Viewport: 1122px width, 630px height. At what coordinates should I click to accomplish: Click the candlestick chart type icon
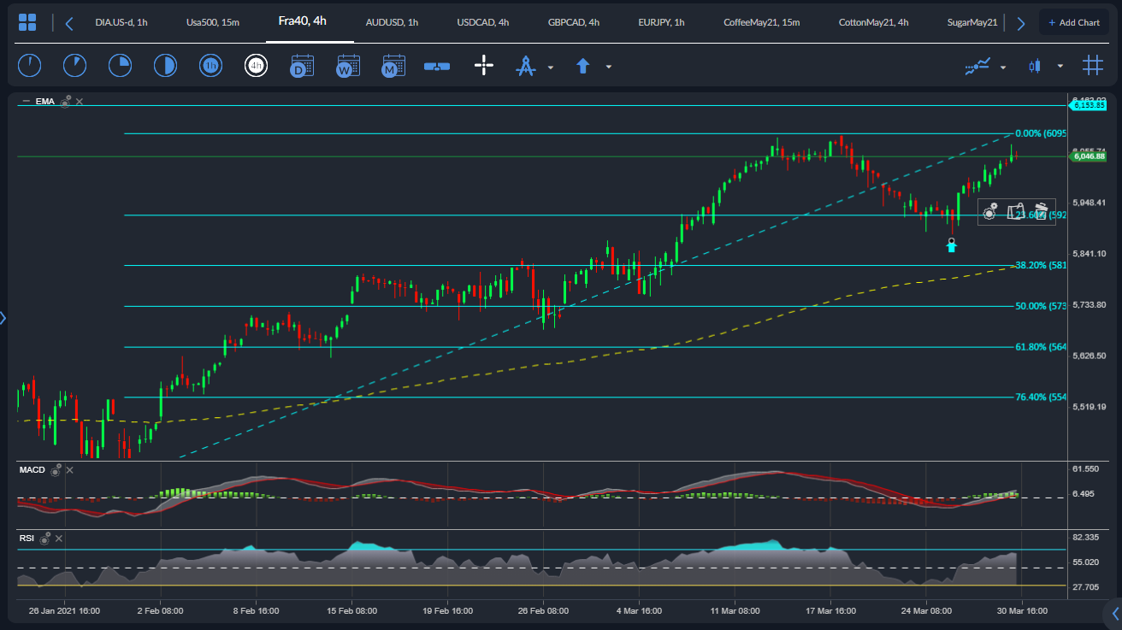1036,66
